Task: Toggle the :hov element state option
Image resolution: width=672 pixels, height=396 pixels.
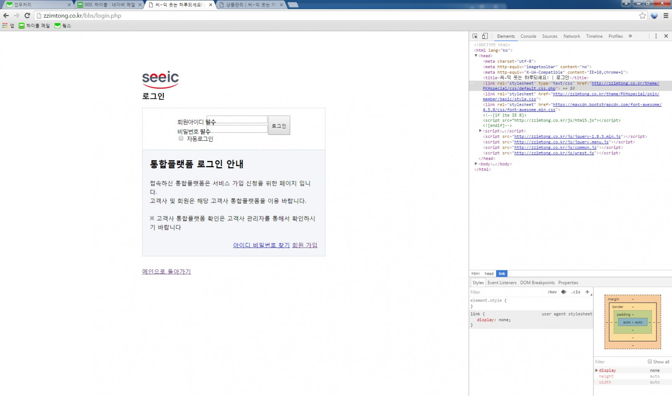Action: click(552, 292)
